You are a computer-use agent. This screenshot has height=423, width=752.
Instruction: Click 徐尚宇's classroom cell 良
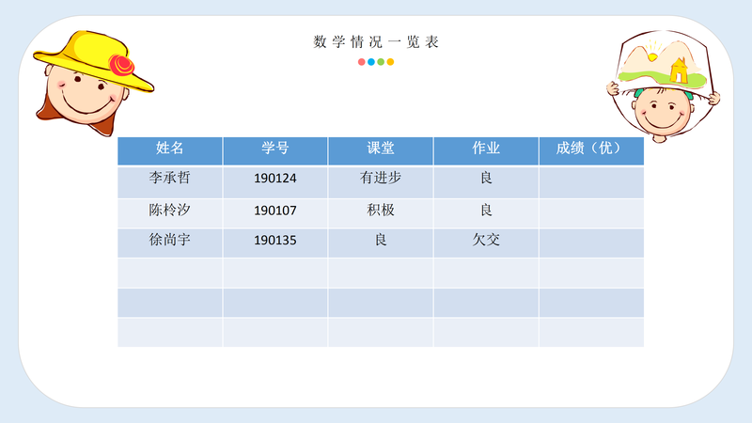pyautogui.click(x=381, y=243)
